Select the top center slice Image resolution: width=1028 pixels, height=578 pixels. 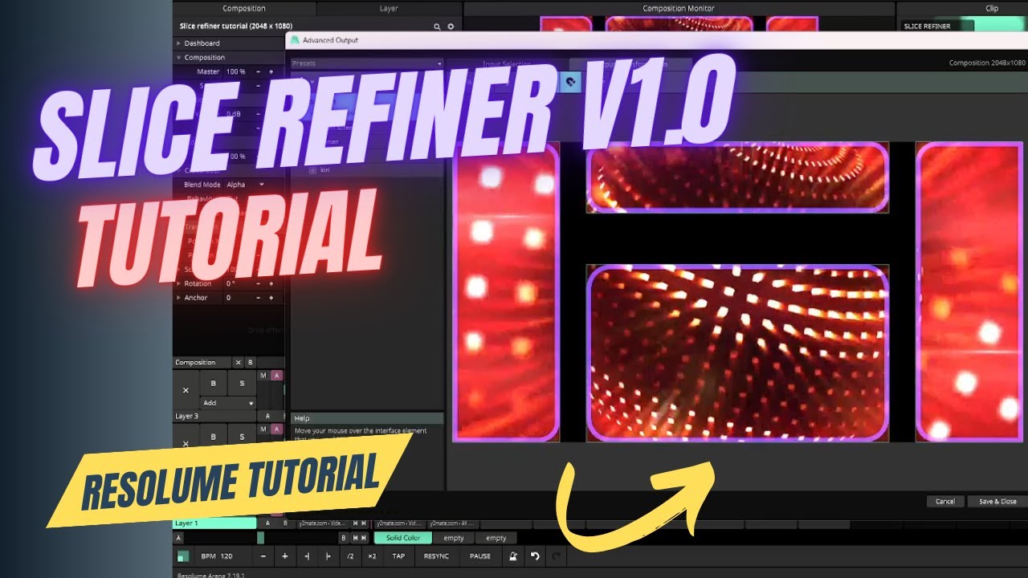pyautogui.click(x=737, y=177)
